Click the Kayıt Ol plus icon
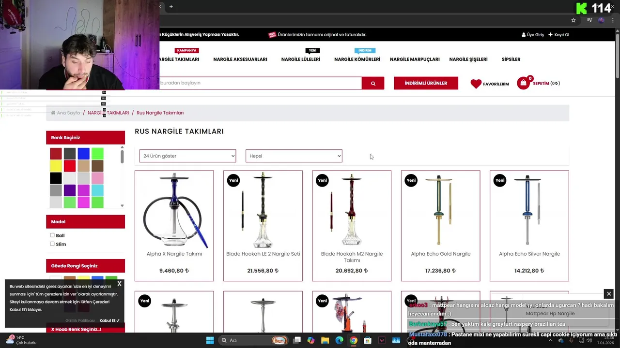 click(550, 35)
